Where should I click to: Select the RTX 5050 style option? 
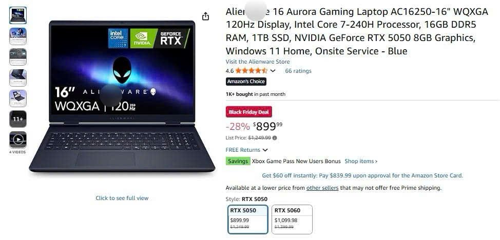pyautogui.click(x=248, y=219)
